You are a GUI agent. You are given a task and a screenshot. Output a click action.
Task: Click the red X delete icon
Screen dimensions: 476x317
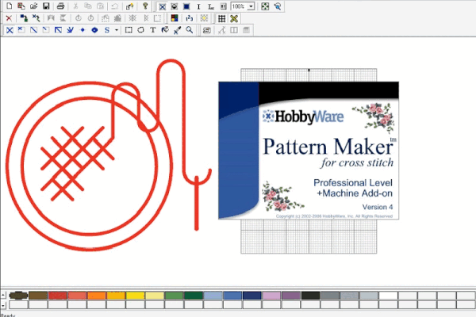coord(9,18)
